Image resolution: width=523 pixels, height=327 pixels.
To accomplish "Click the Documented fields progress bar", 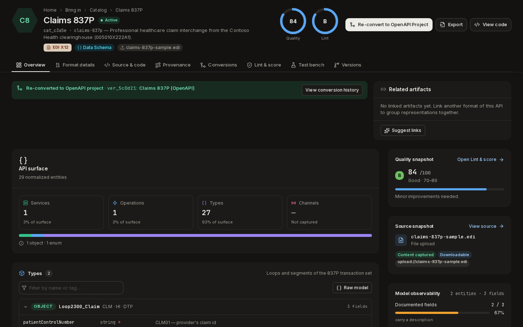I will 442,313.
